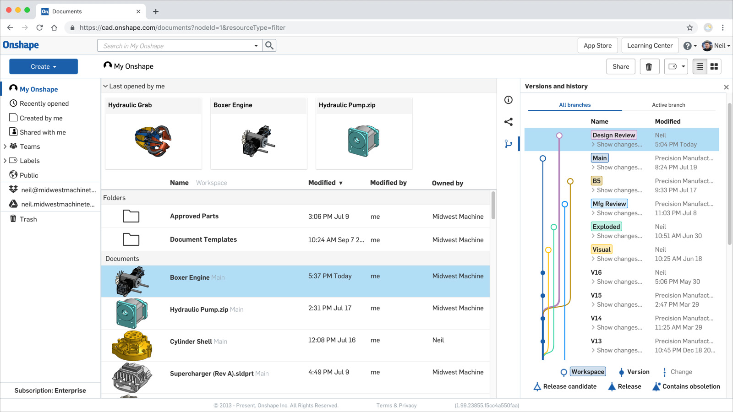Toggle the list view display
This screenshot has height=412, width=733.
700,66
